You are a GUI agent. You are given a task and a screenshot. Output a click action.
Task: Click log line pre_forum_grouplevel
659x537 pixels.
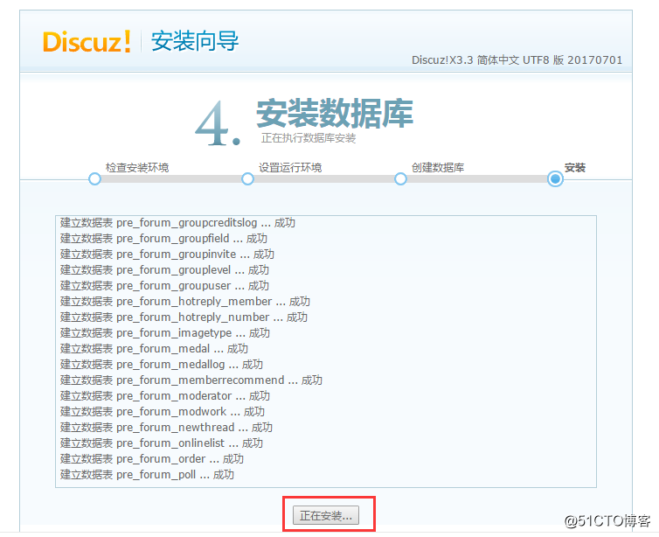pos(164,270)
